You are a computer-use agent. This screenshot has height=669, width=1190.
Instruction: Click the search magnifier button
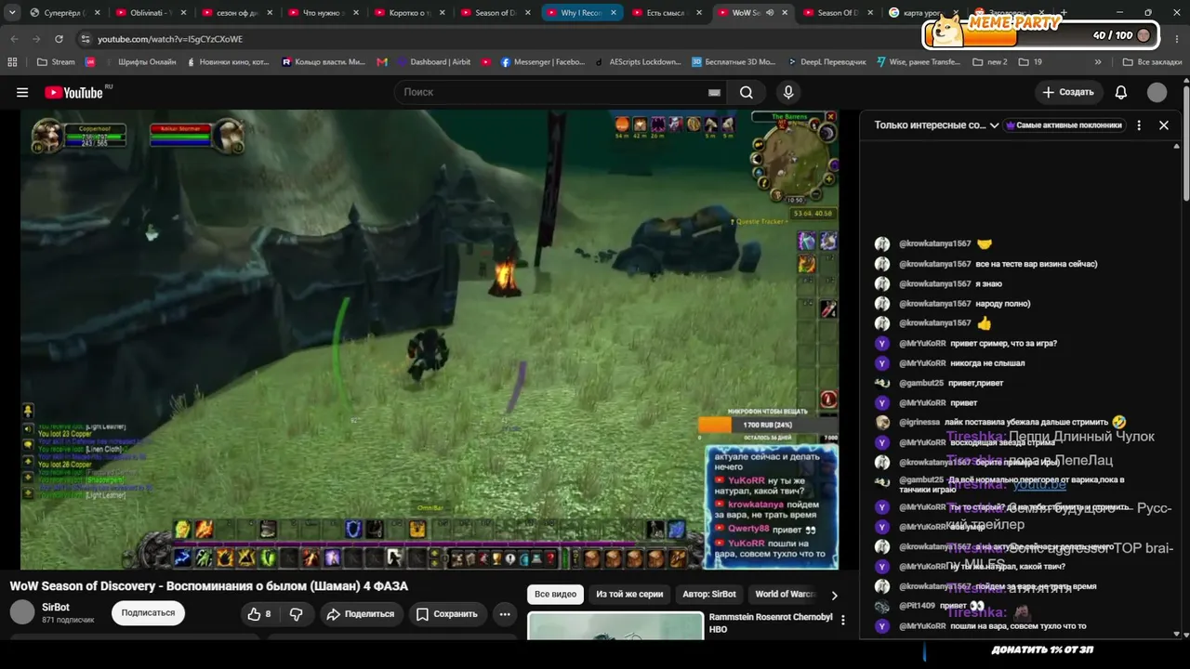[746, 92]
